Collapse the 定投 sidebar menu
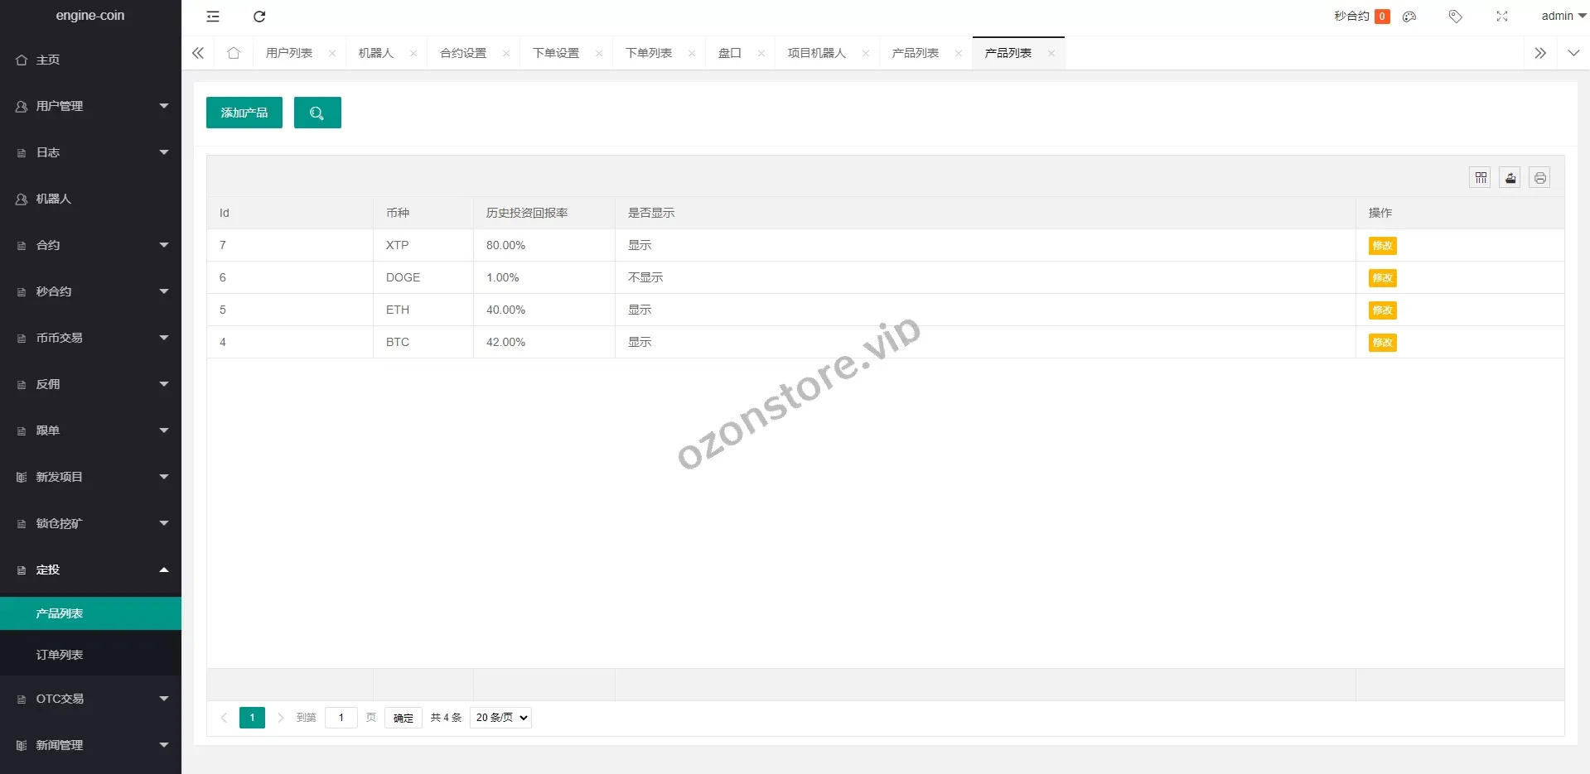Screen dimensions: 1590x774 [x=90, y=570]
